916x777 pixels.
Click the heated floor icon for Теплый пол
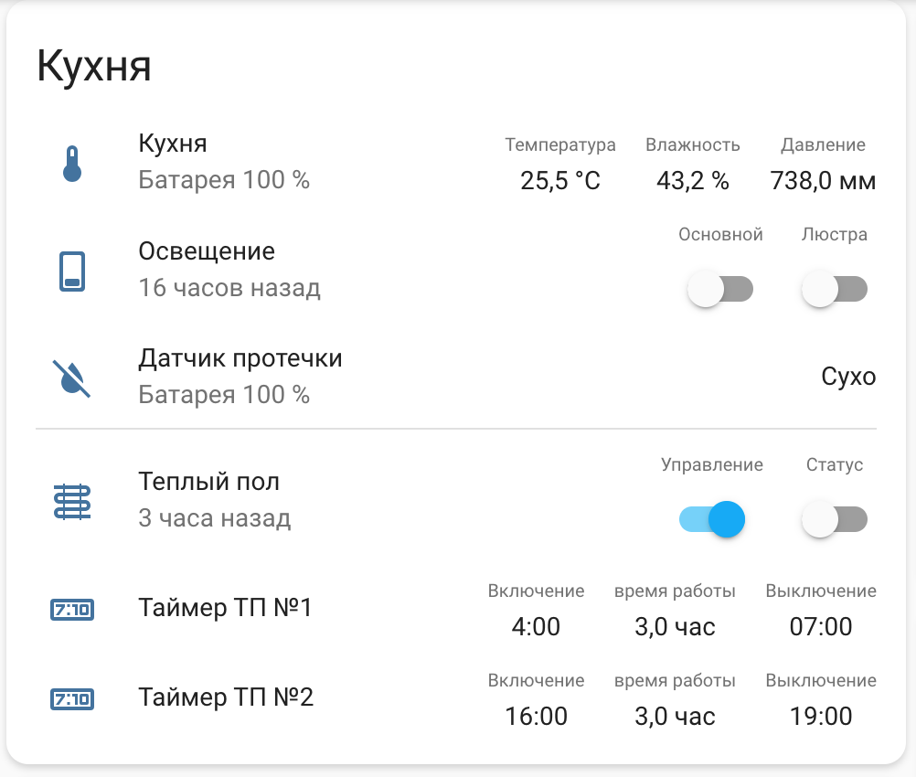click(x=70, y=501)
